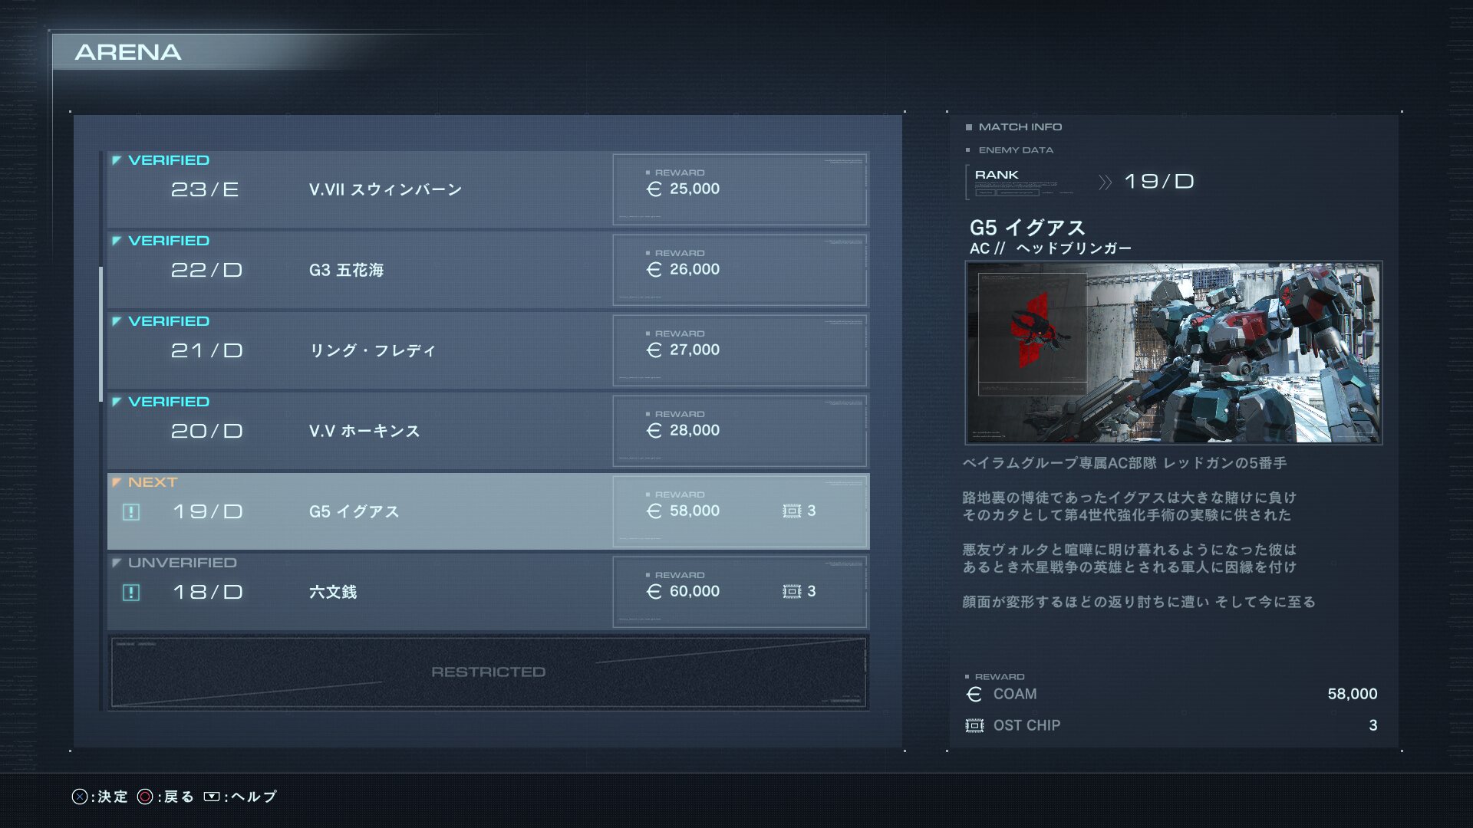Click the OST CHIP icon in reward panel

pyautogui.click(x=974, y=725)
